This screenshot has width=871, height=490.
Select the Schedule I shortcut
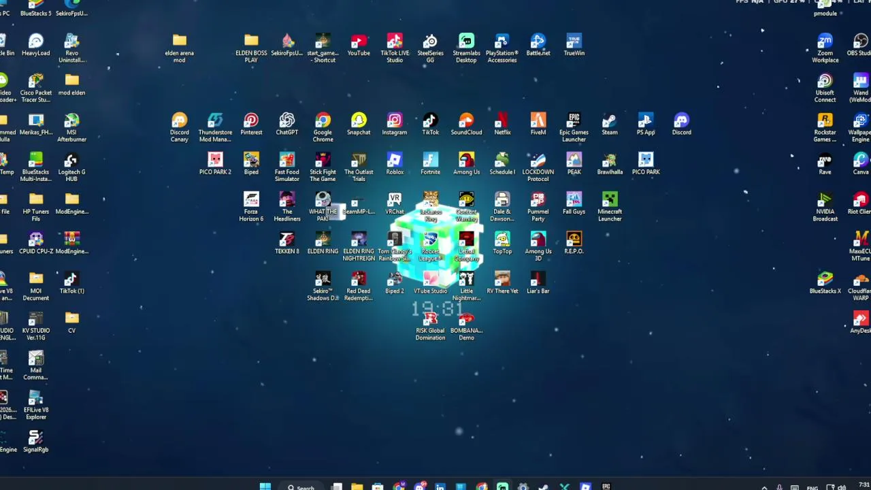pyautogui.click(x=502, y=164)
